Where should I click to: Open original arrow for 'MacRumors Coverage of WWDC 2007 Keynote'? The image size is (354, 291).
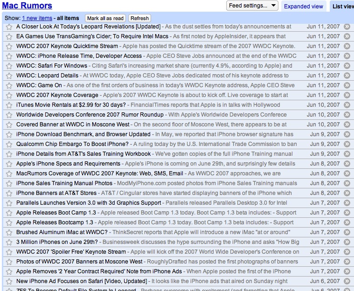347,173
